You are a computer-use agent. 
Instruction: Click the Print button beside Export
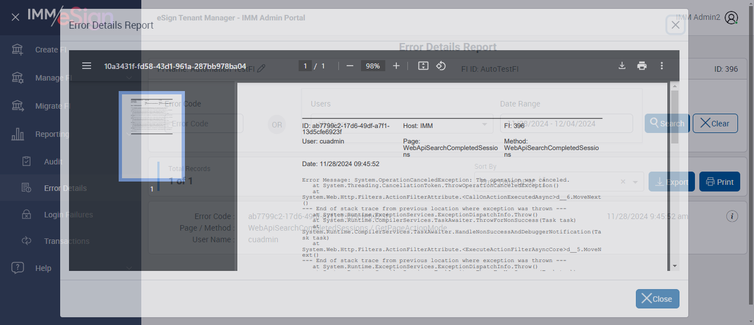tap(720, 182)
